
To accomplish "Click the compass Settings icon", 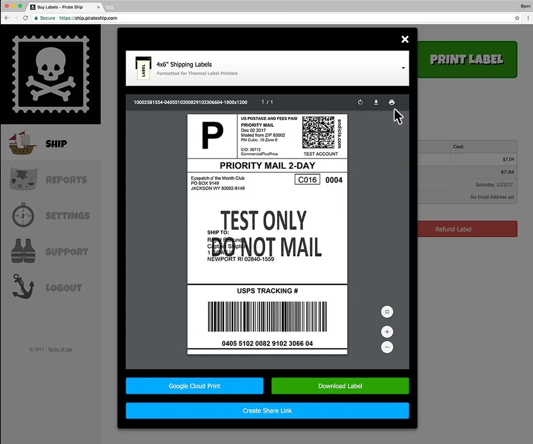I will click(23, 215).
